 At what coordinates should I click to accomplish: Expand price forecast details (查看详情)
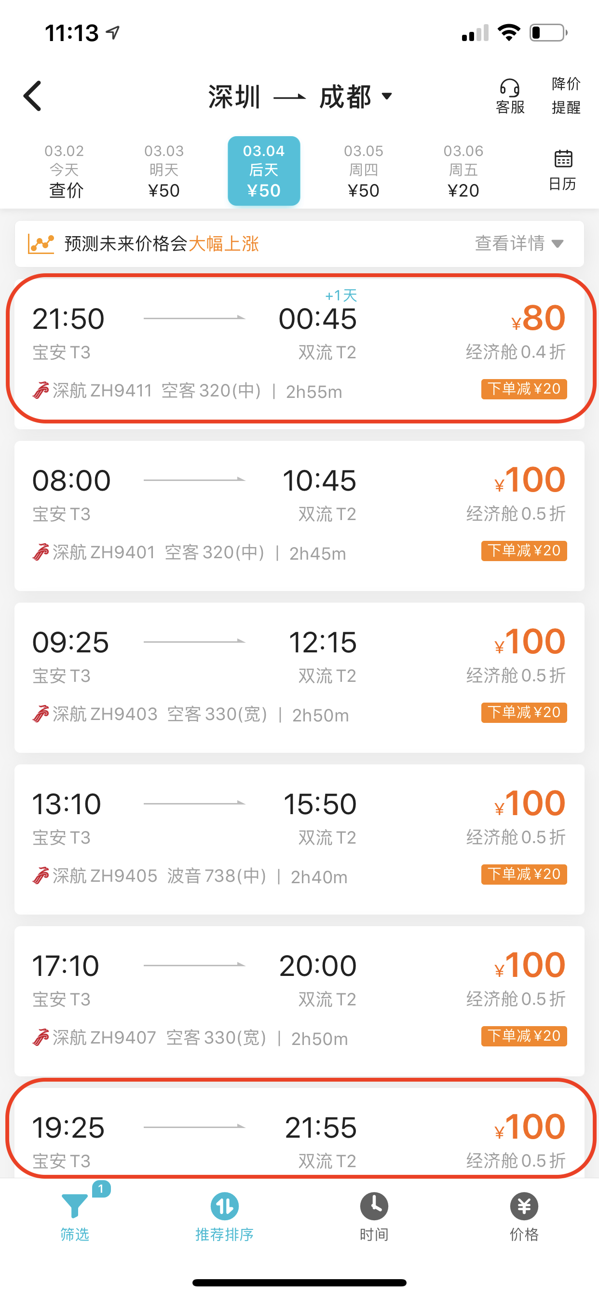[518, 243]
